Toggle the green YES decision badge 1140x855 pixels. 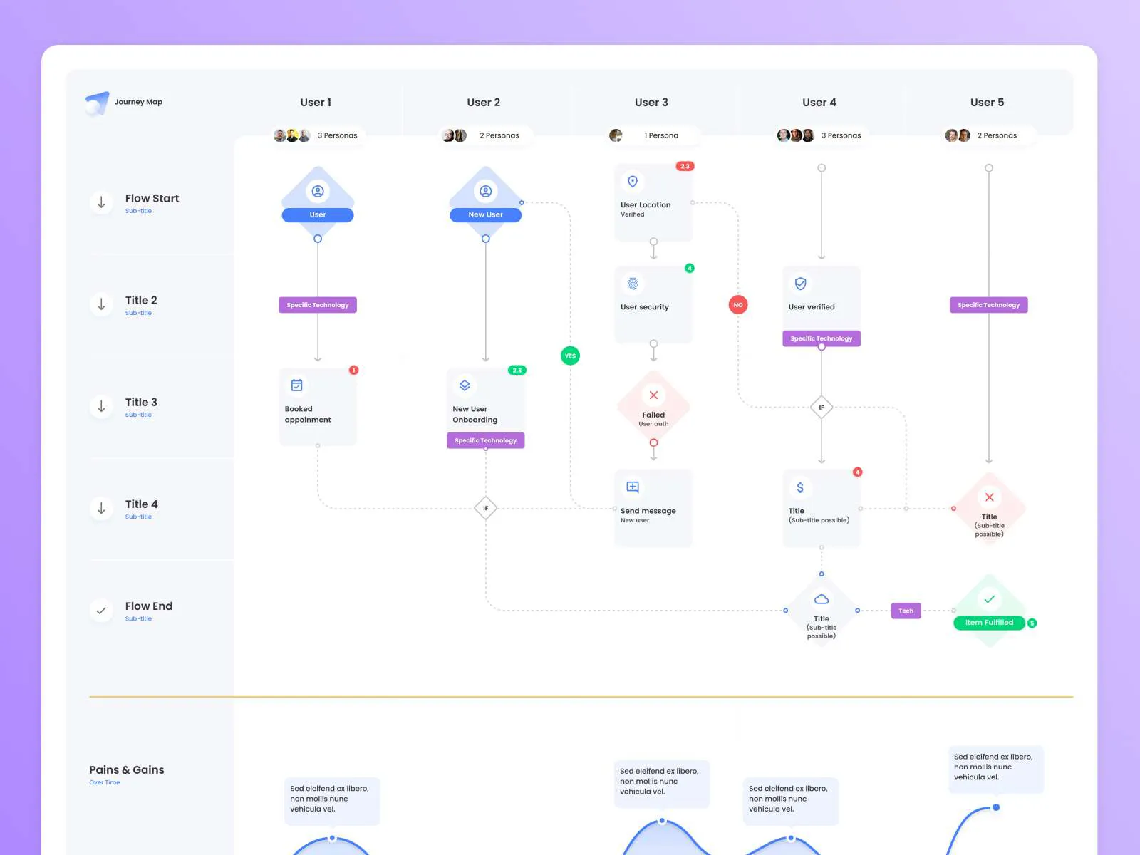point(570,356)
